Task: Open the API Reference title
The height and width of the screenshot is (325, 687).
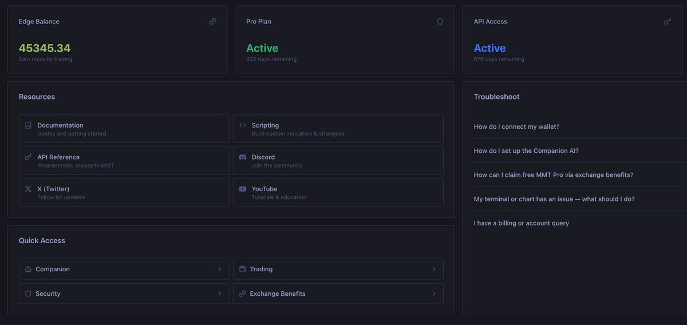Action: click(58, 157)
